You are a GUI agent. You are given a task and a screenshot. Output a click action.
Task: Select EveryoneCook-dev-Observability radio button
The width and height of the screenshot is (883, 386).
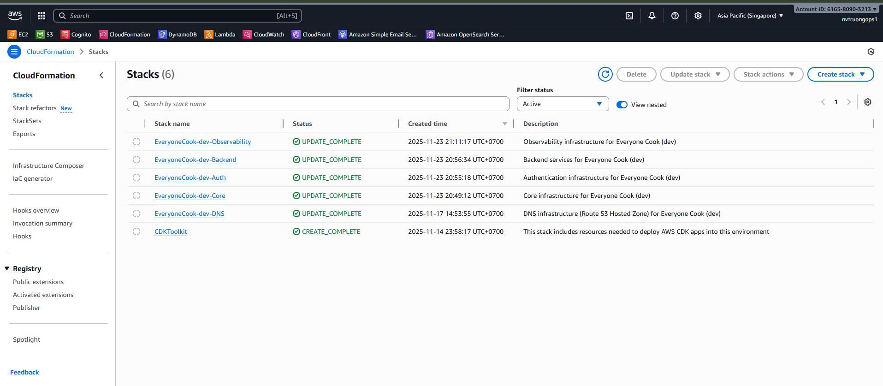pyautogui.click(x=136, y=142)
